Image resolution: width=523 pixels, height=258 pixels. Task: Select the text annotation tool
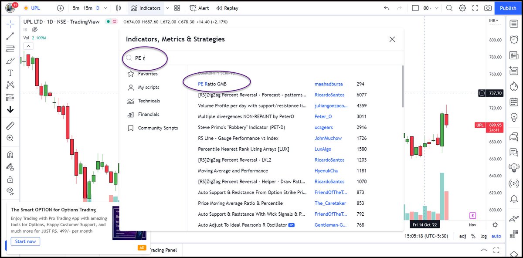10,73
